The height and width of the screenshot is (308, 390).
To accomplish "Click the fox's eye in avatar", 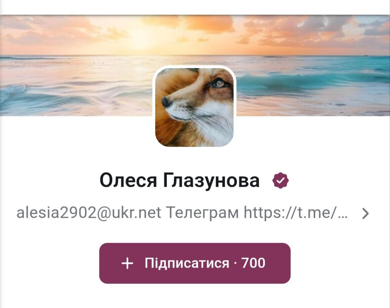I will click(x=220, y=84).
